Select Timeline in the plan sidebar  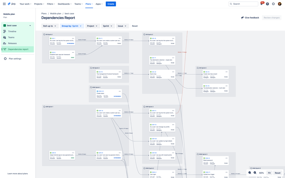click(x=13, y=31)
